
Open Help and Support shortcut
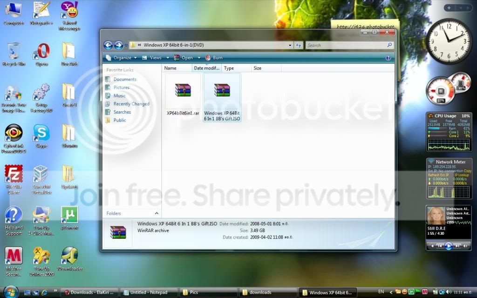click(x=14, y=221)
